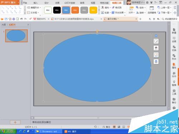Viewport: 179px width, 134px height.
Task: Click the Print icon in quick toolbar
Action: pyautogui.click(x=14, y=19)
